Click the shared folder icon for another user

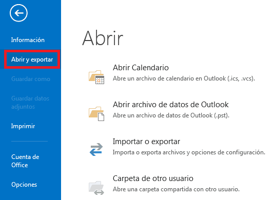click(x=96, y=188)
